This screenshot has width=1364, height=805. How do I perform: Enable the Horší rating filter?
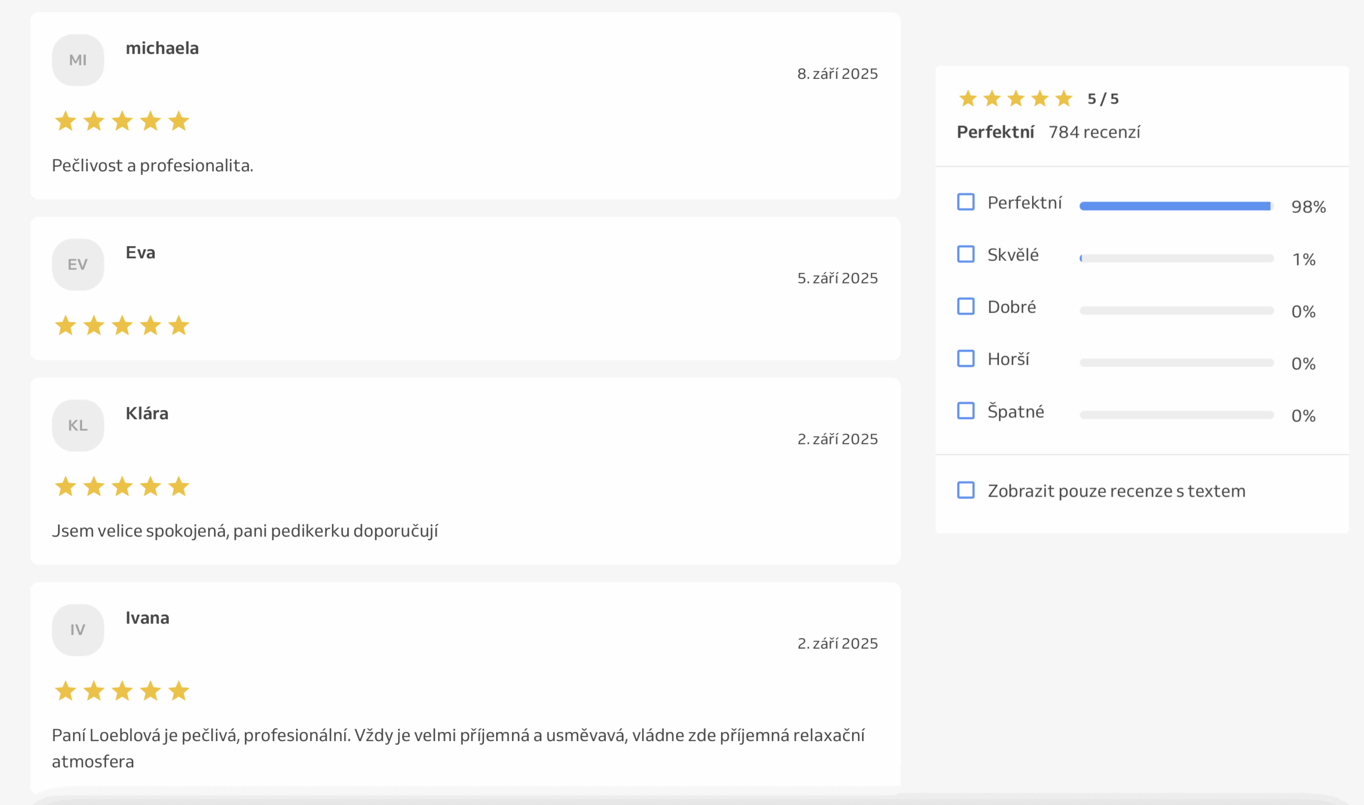coord(965,359)
